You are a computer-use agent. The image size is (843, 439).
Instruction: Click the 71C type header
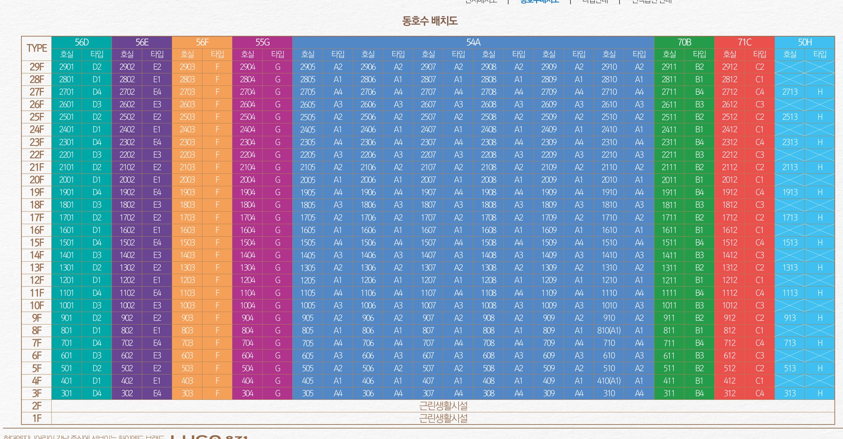click(745, 42)
